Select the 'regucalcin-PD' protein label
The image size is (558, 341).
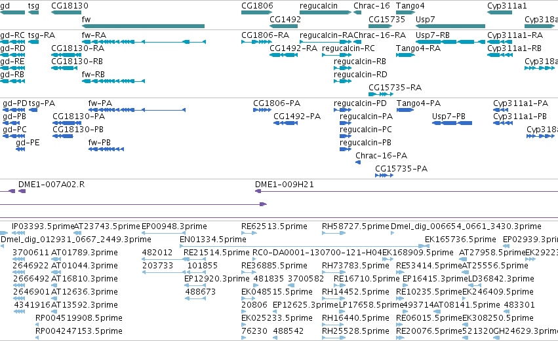pyautogui.click(x=360, y=103)
